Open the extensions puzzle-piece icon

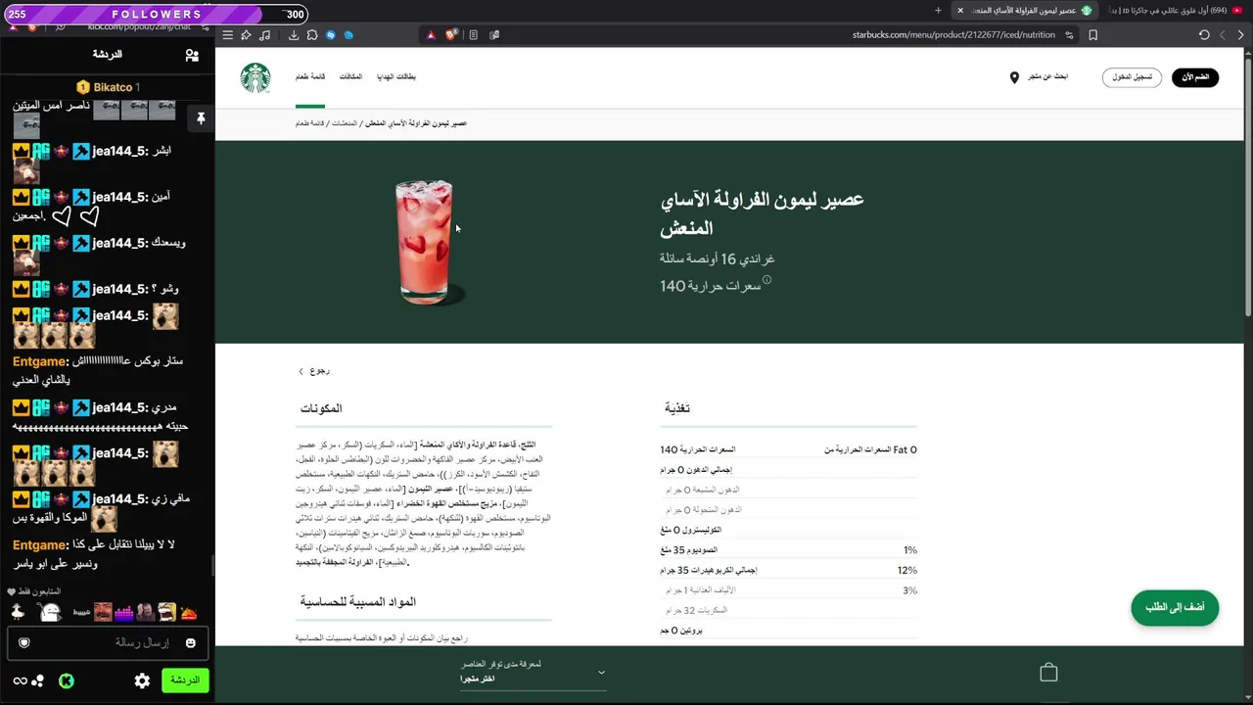(x=311, y=35)
